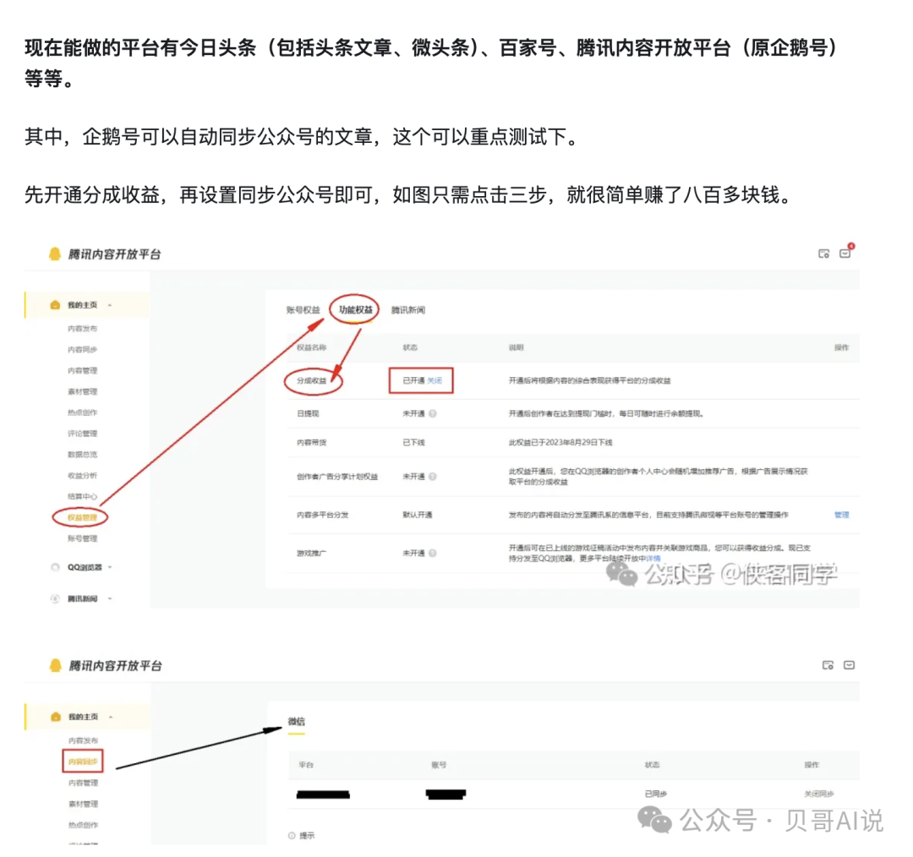Open 内容发布 in the sync screenshot sidebar

click(x=83, y=740)
